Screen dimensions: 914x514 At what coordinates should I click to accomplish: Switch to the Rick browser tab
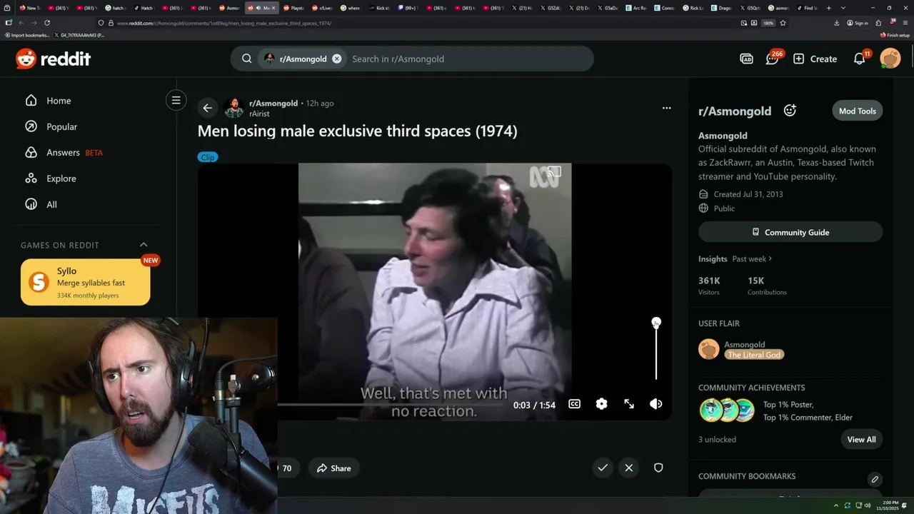(x=694, y=8)
